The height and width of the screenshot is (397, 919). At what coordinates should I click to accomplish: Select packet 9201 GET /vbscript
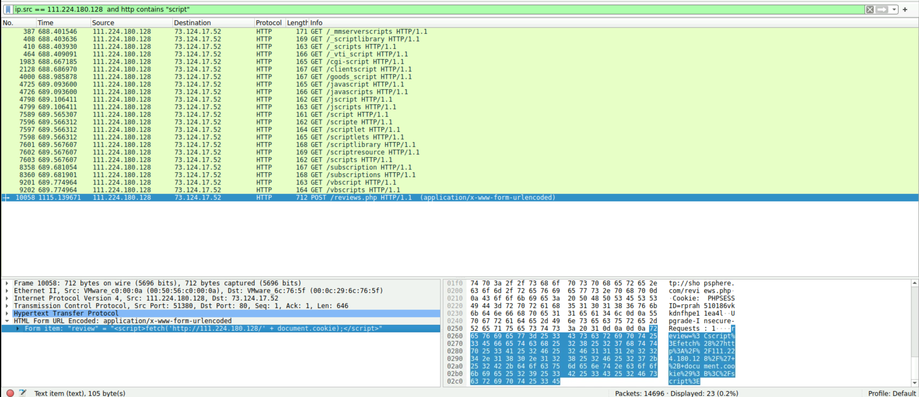point(460,183)
